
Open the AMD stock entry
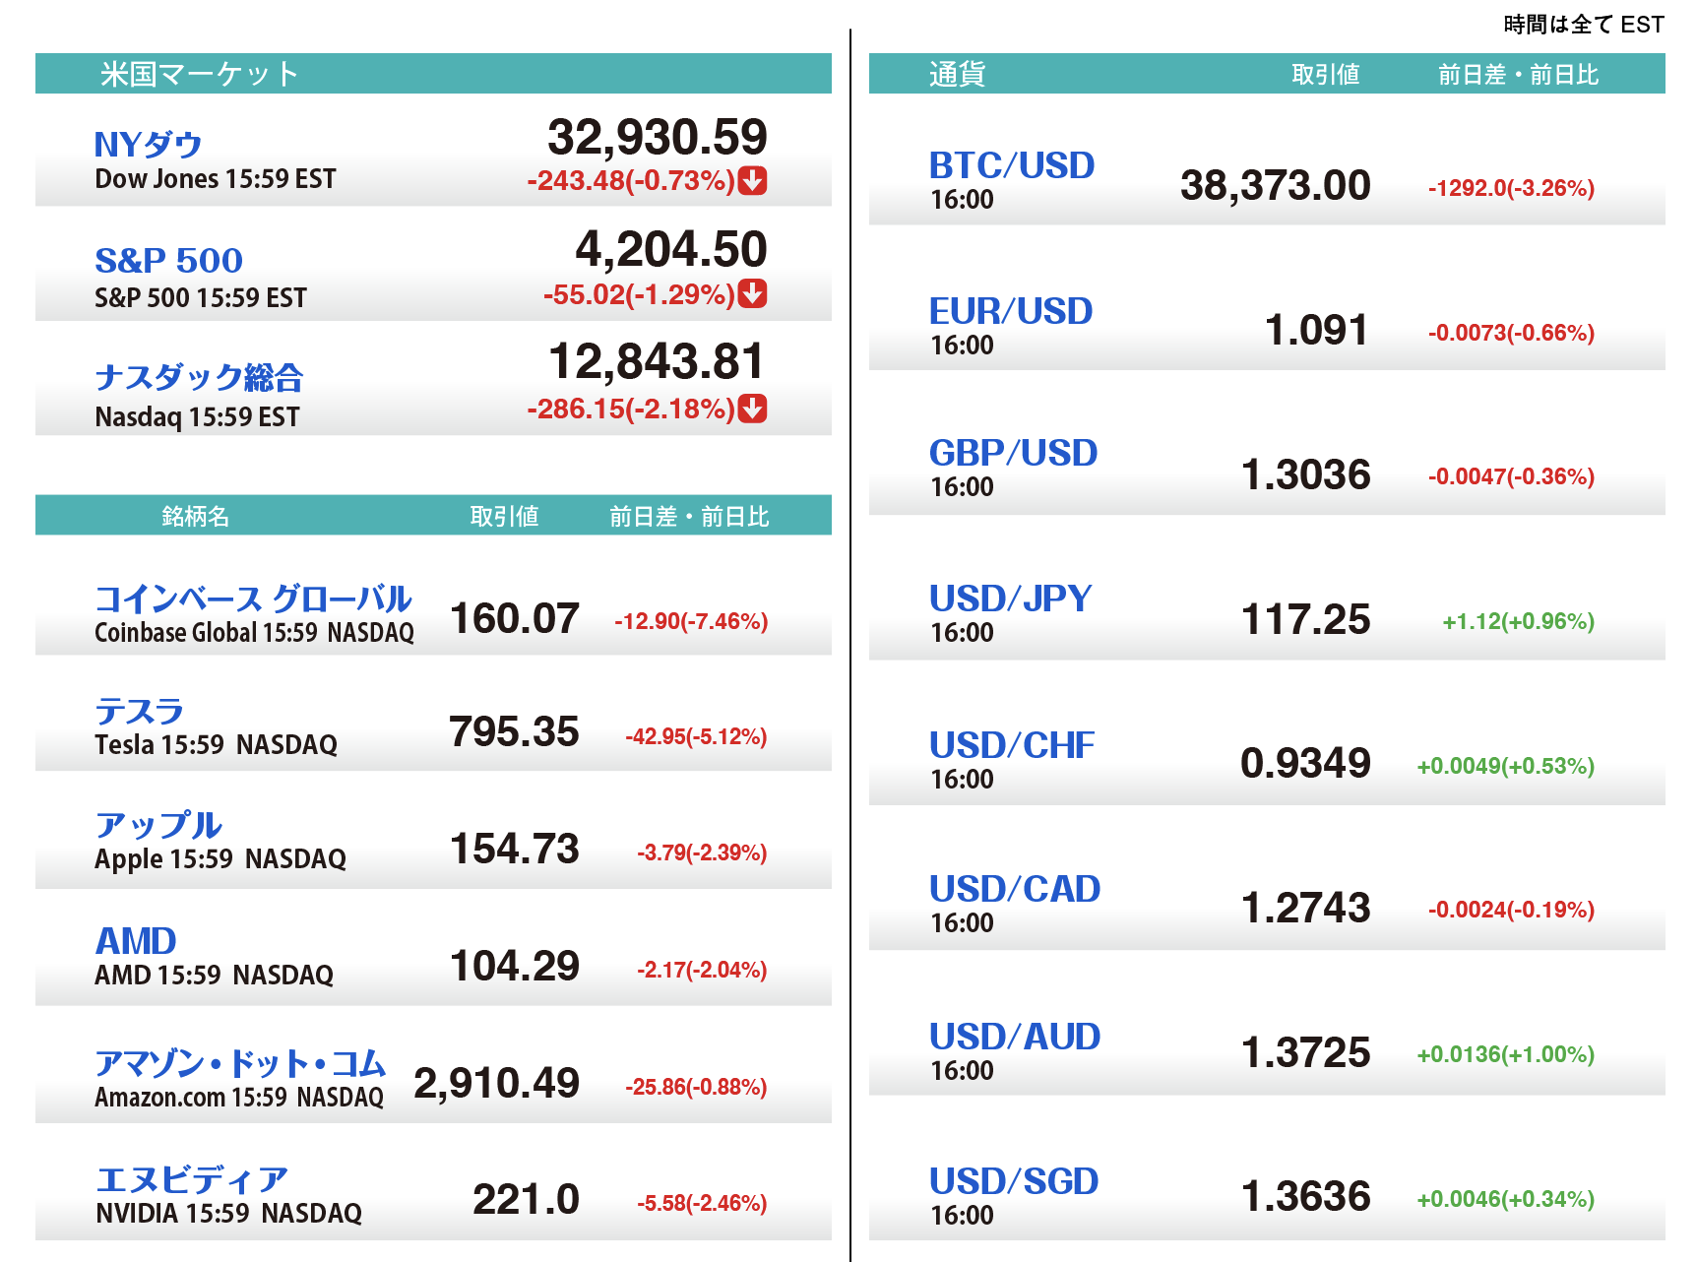pos(136,941)
